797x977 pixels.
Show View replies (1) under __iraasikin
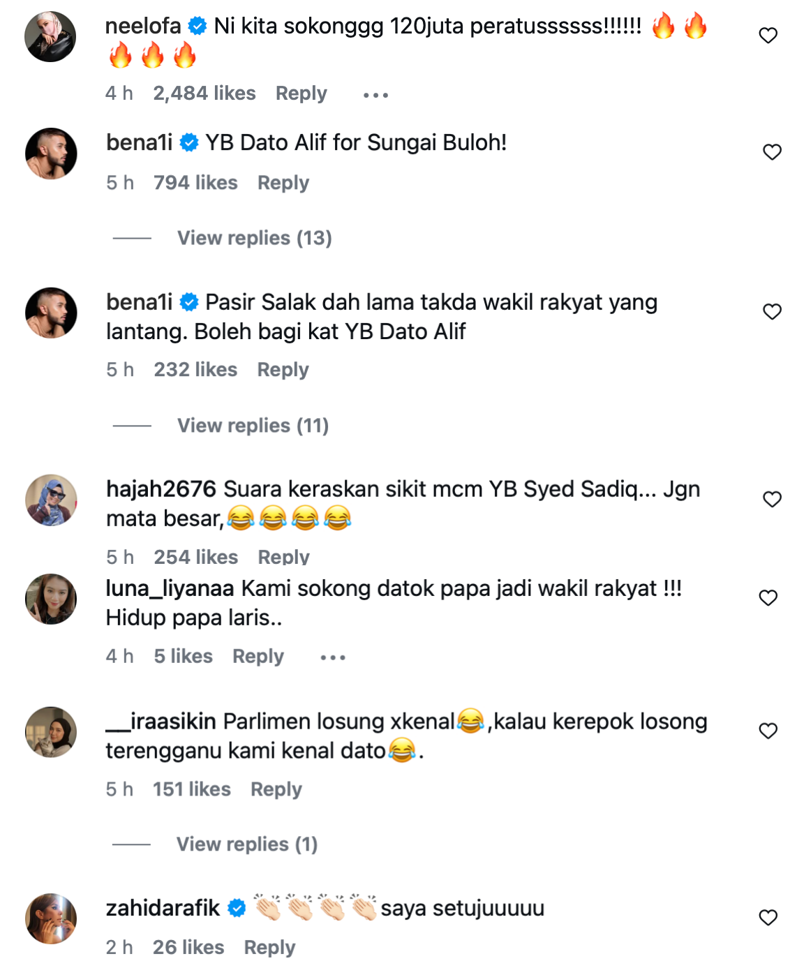pos(247,844)
